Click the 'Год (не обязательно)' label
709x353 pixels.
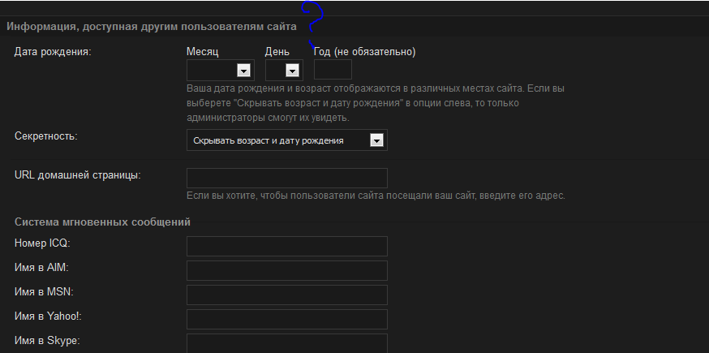(365, 52)
